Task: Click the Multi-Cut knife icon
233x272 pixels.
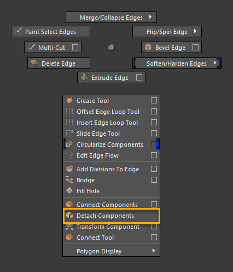Action: [x=31, y=48]
